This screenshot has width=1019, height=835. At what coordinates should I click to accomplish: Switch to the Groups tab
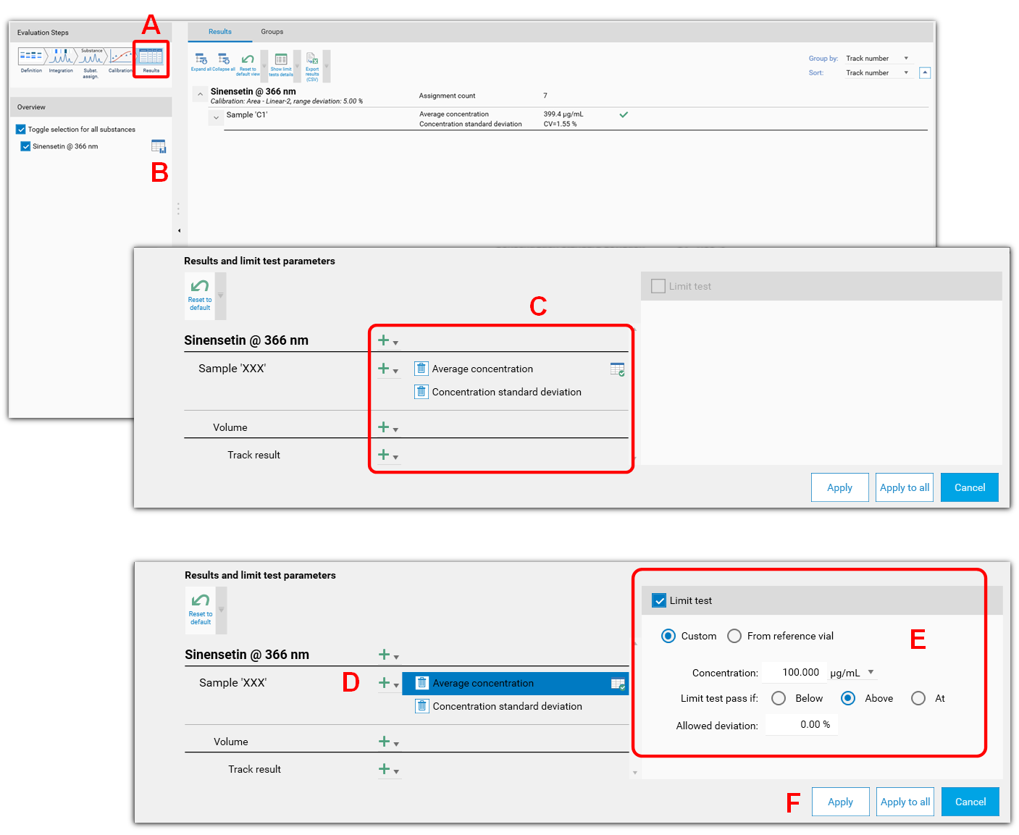[272, 32]
